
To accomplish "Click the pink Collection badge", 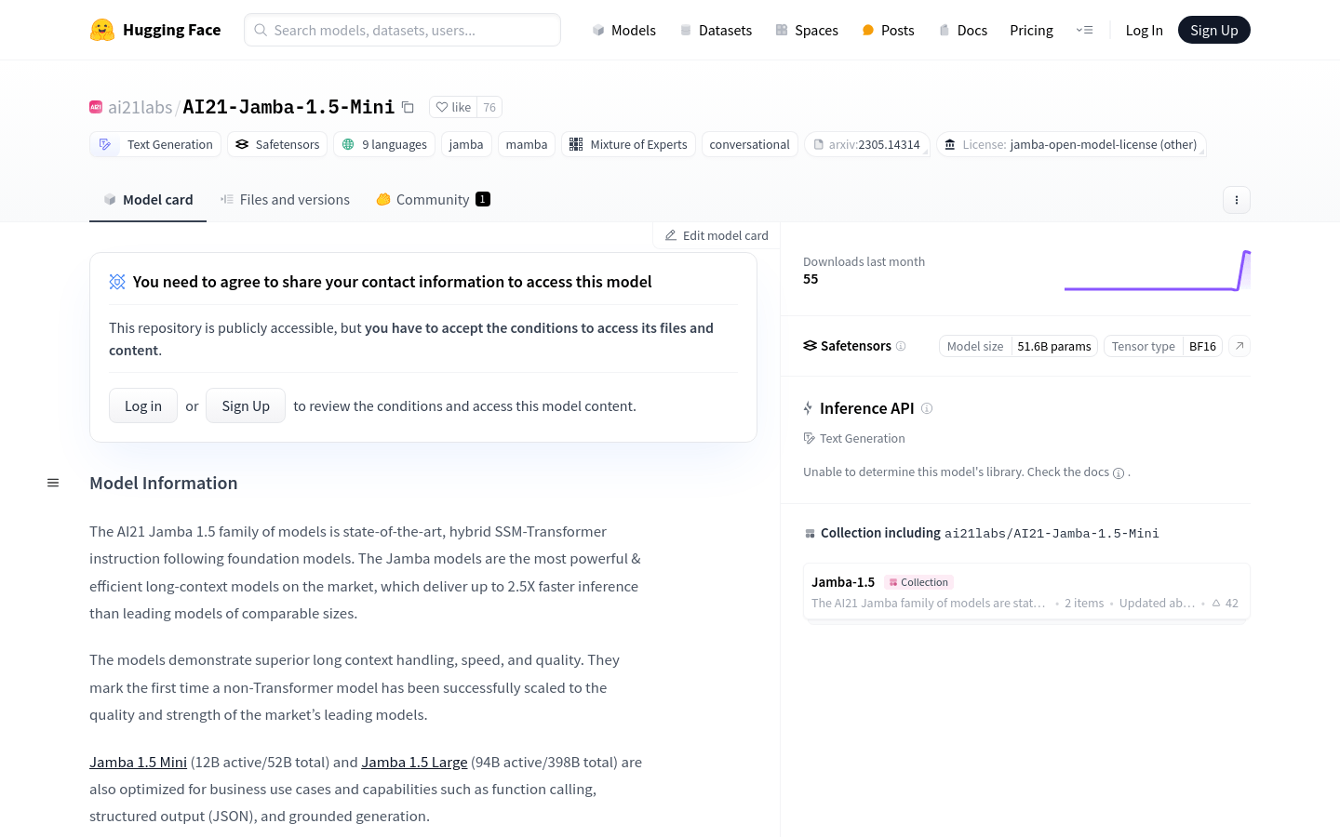I will coord(918,582).
